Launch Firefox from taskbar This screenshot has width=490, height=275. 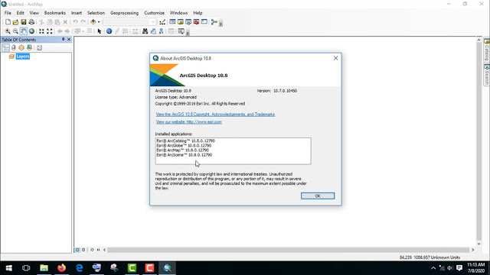[61, 268]
